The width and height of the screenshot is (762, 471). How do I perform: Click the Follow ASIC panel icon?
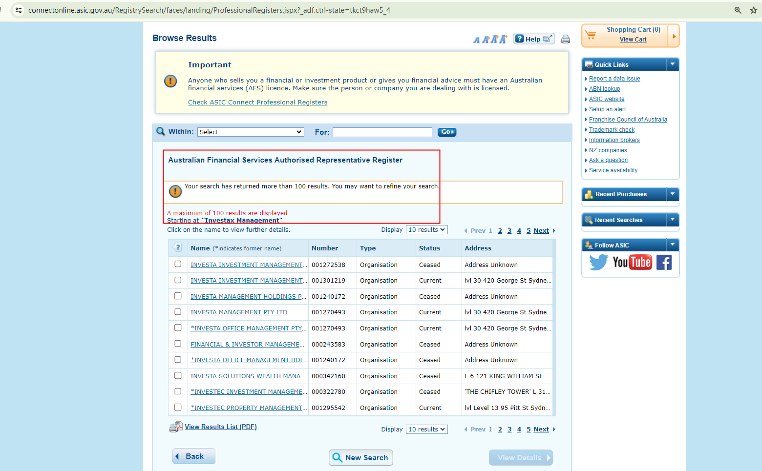pos(589,245)
